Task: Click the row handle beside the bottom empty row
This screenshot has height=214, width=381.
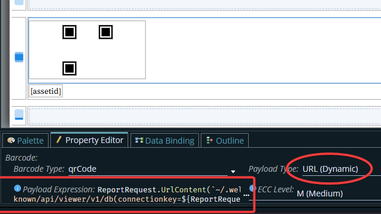Action: point(19,114)
